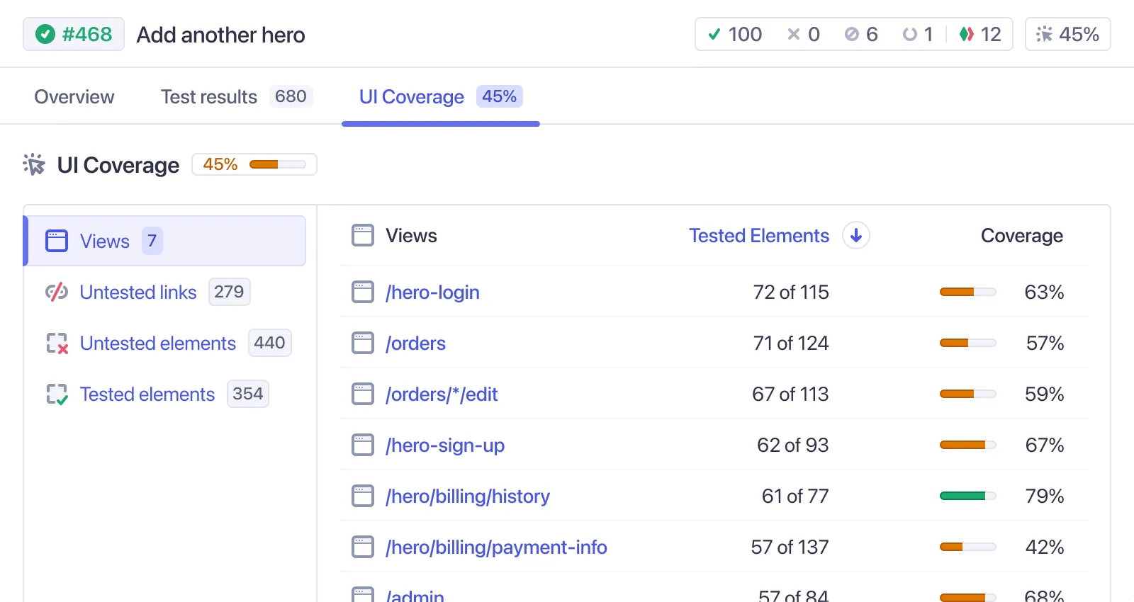Sort by the Views column header

pos(411,236)
